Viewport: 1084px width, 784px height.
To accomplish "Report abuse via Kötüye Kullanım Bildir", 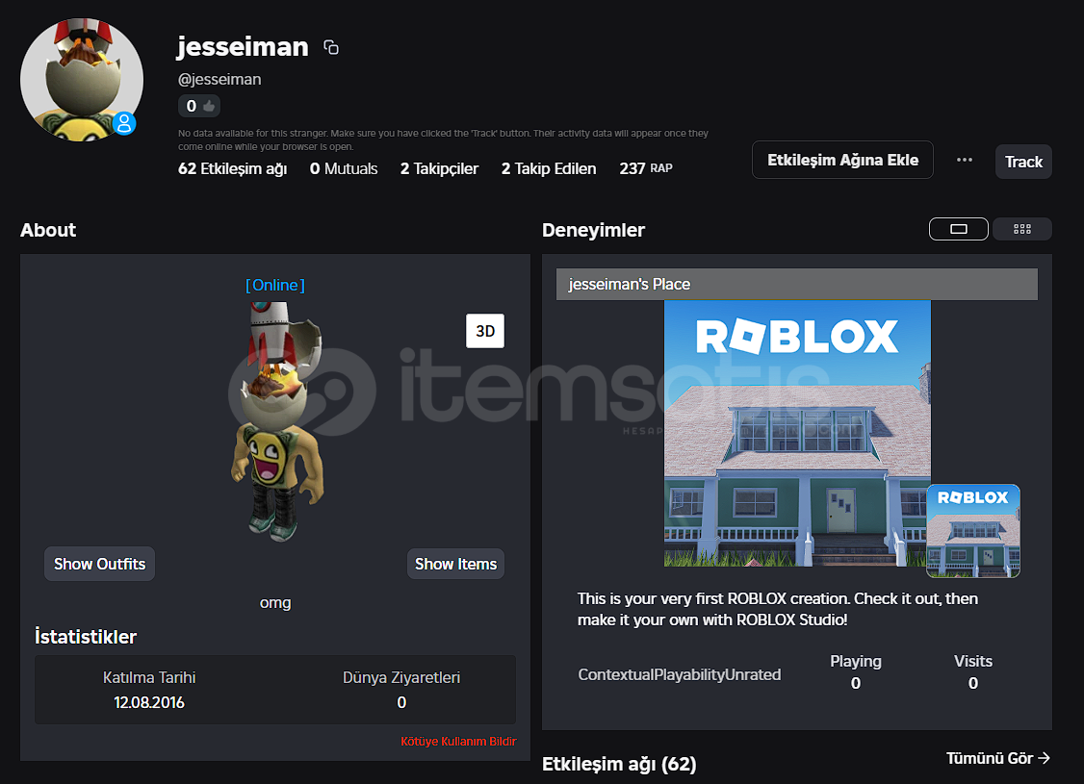I will pyautogui.click(x=458, y=741).
